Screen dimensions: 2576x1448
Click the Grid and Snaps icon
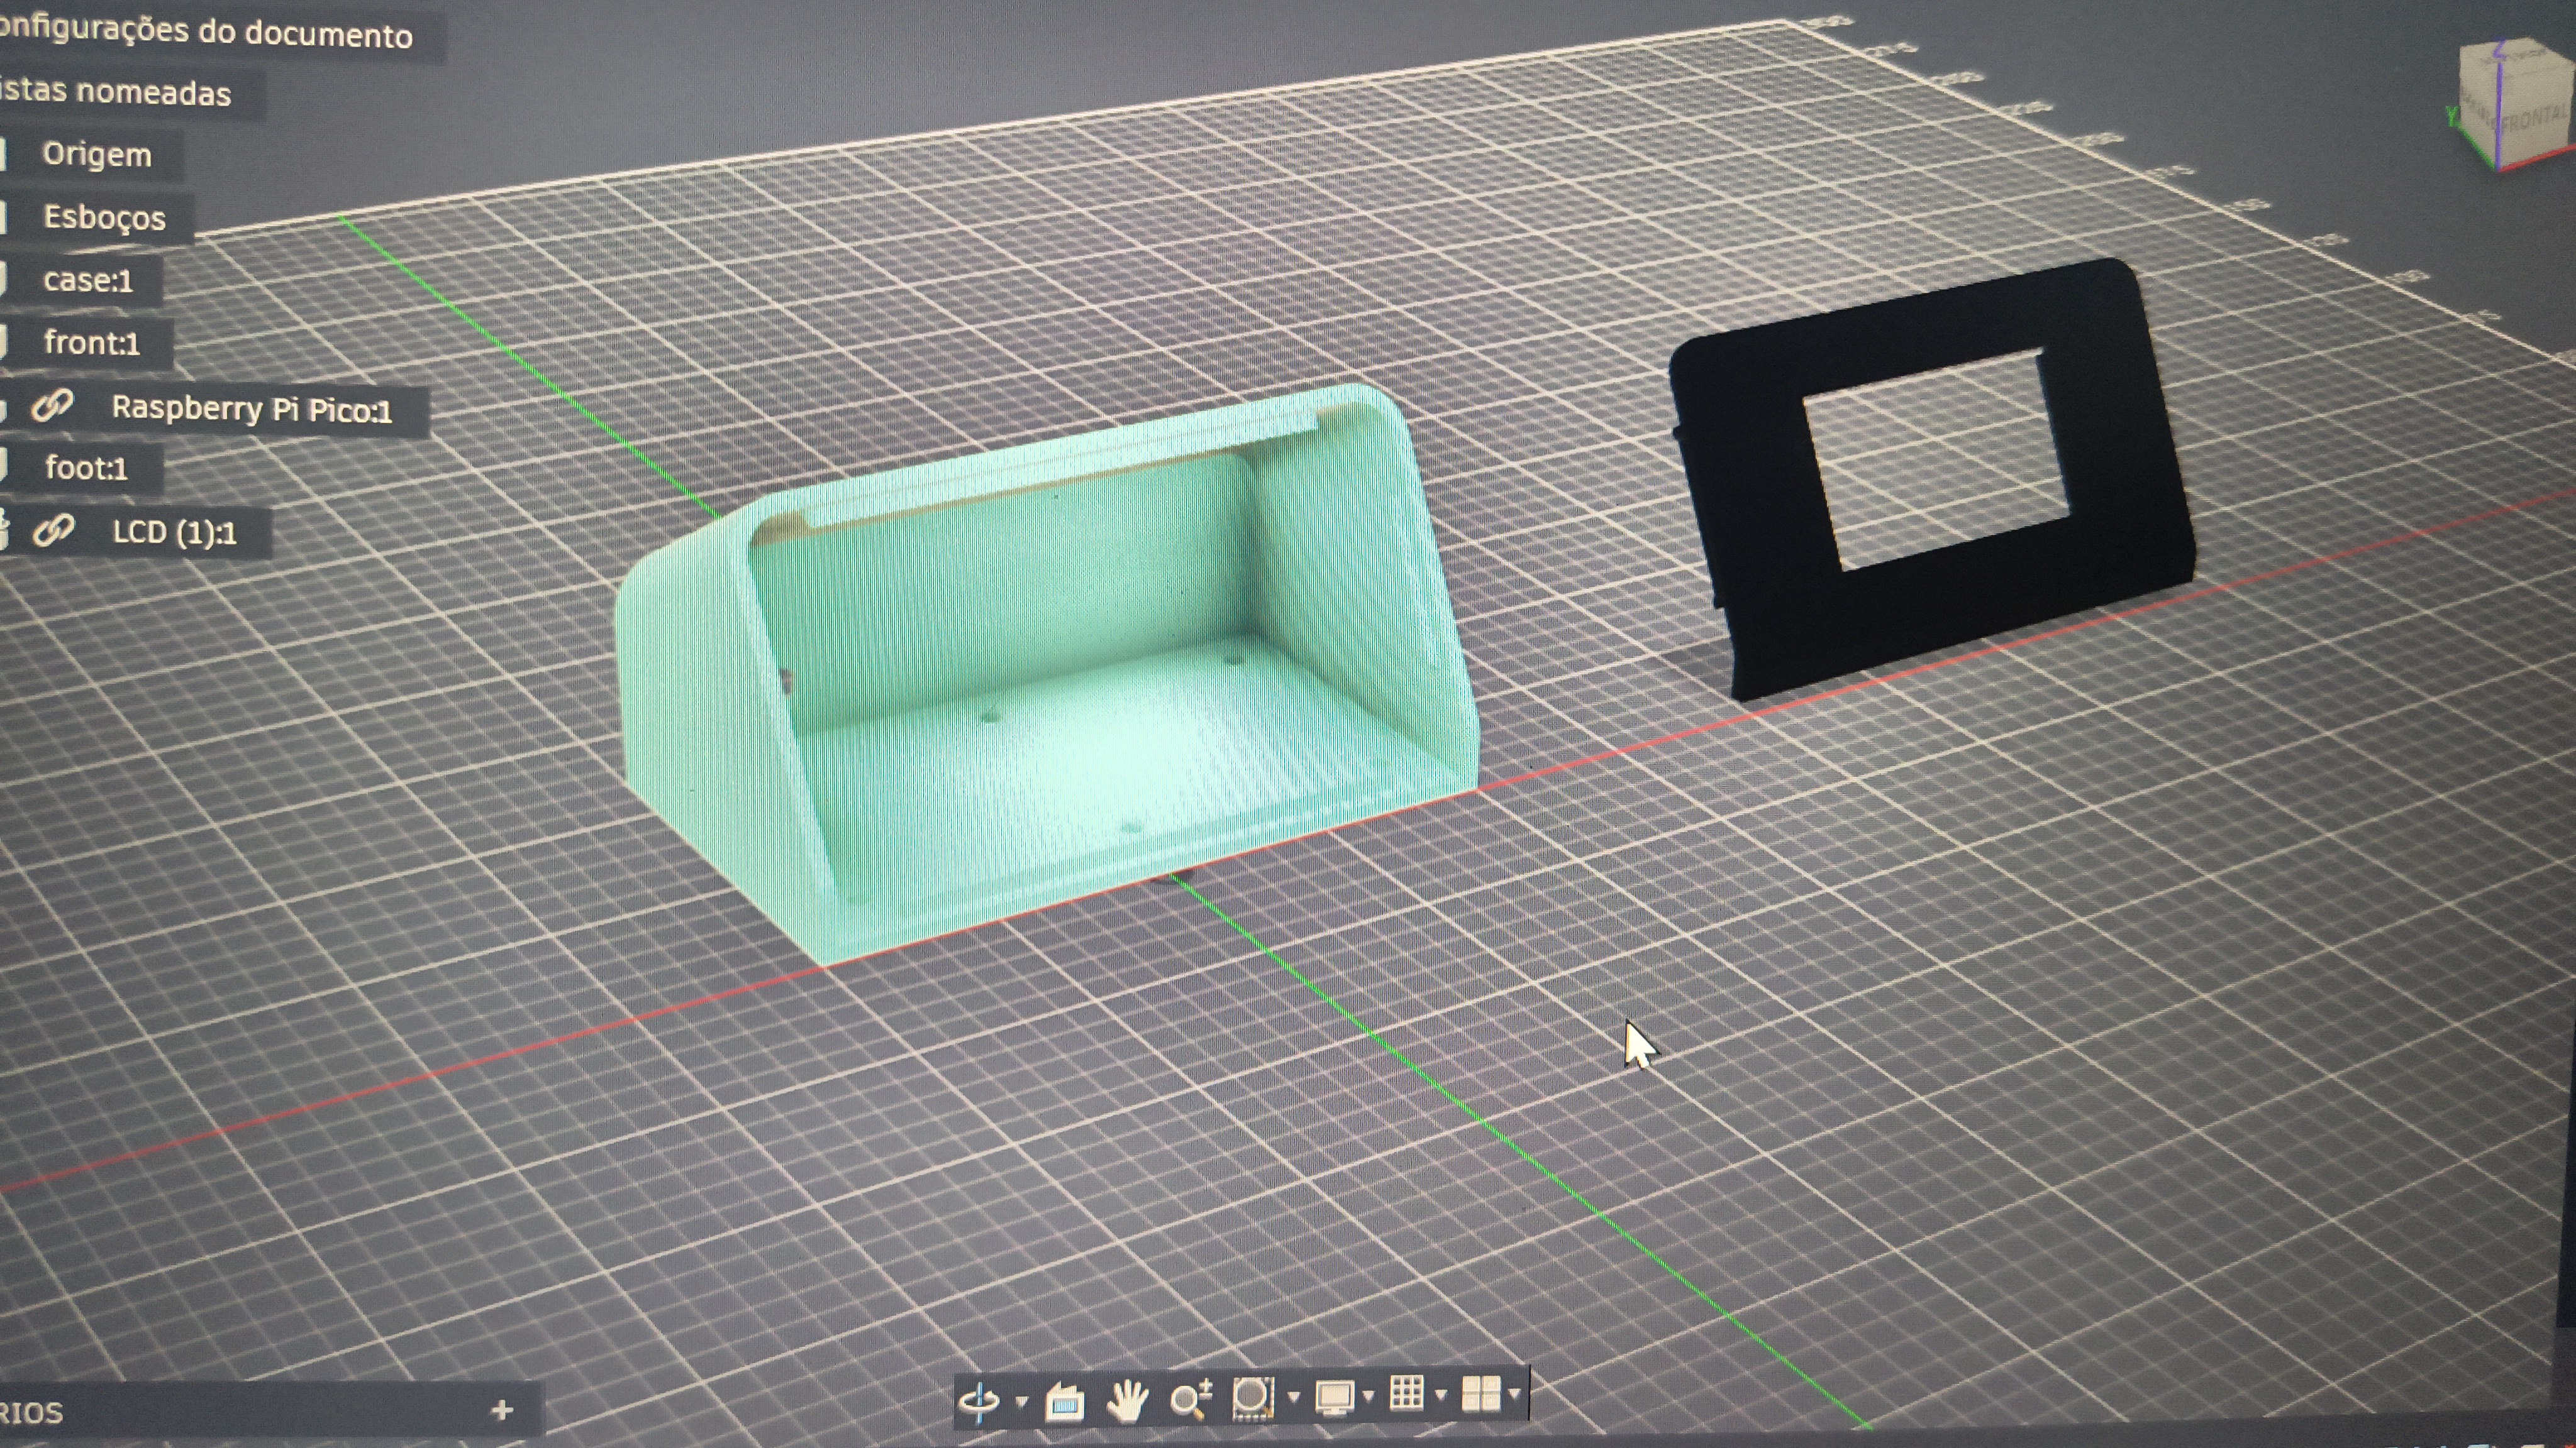[1407, 1393]
